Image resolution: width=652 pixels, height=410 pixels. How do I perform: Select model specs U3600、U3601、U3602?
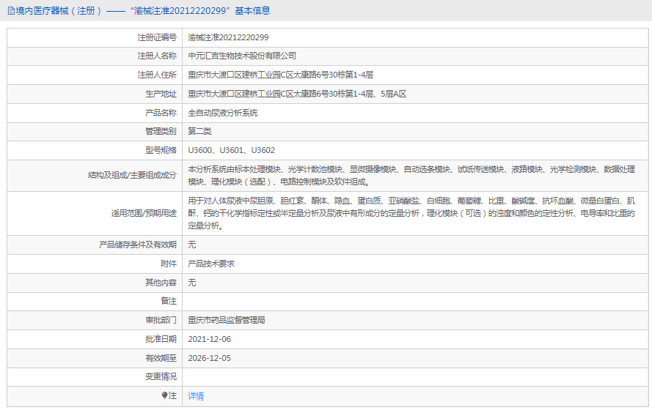(231, 150)
